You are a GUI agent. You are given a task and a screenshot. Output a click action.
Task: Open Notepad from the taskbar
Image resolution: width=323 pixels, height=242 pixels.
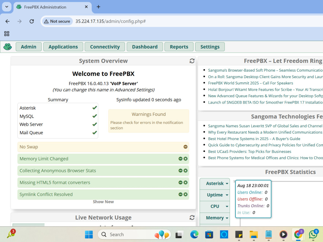click(x=268, y=234)
